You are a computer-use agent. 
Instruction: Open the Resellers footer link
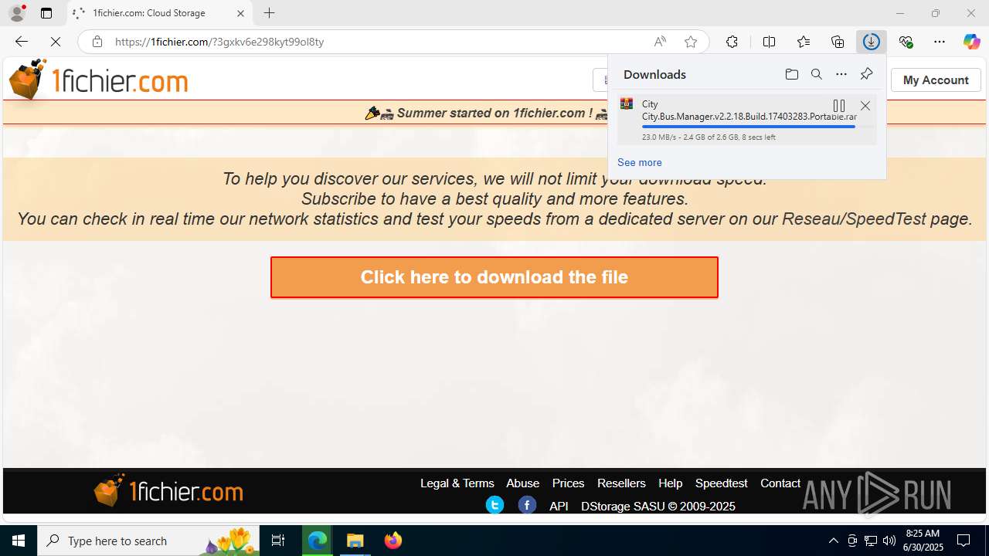[x=621, y=483]
